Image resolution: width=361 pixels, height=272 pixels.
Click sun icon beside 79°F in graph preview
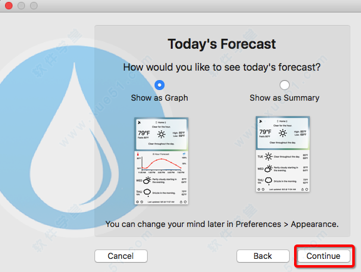click(x=161, y=134)
